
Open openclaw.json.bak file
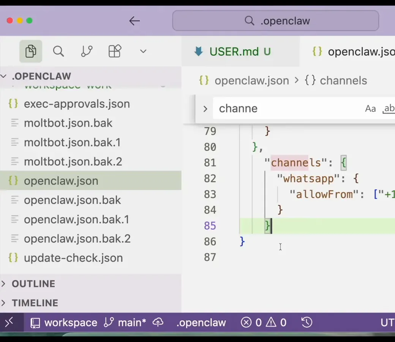pos(91,200)
